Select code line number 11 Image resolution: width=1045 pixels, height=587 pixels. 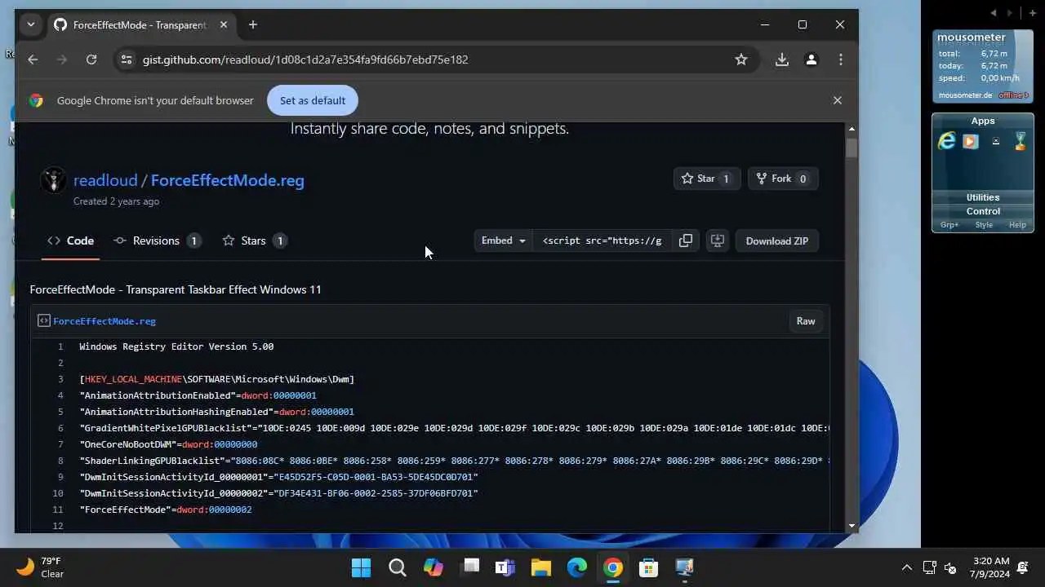click(x=57, y=510)
